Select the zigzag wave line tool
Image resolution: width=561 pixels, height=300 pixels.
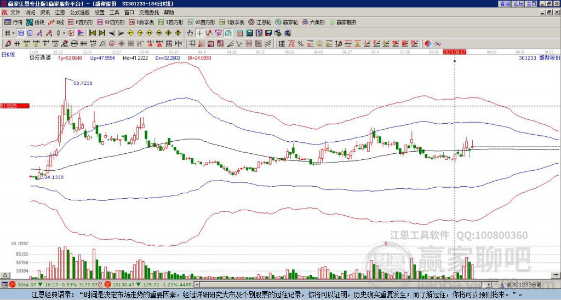pyautogui.click(x=239, y=44)
